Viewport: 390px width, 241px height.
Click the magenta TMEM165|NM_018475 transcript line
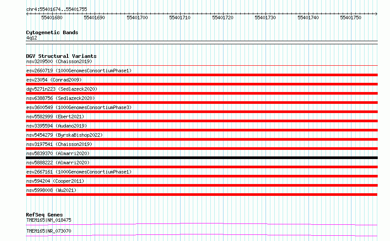tap(202, 224)
